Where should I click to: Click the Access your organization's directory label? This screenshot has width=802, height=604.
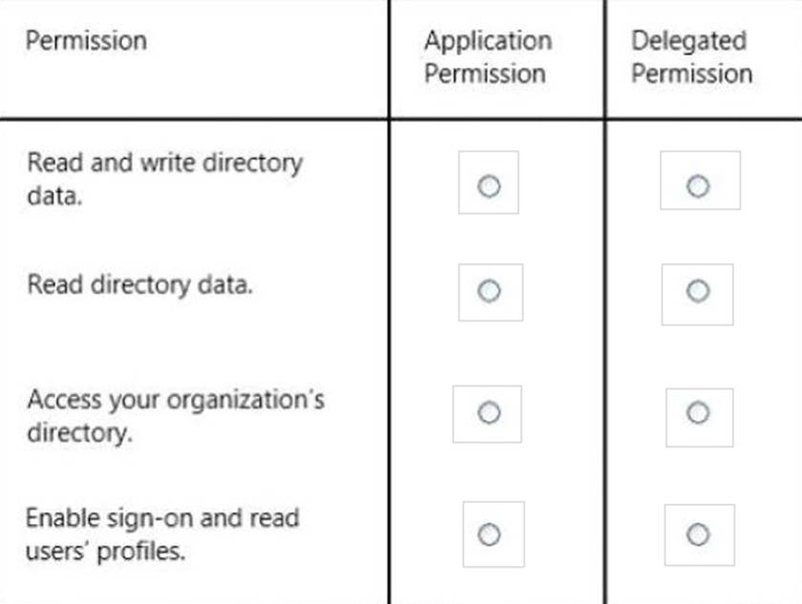tap(175, 414)
